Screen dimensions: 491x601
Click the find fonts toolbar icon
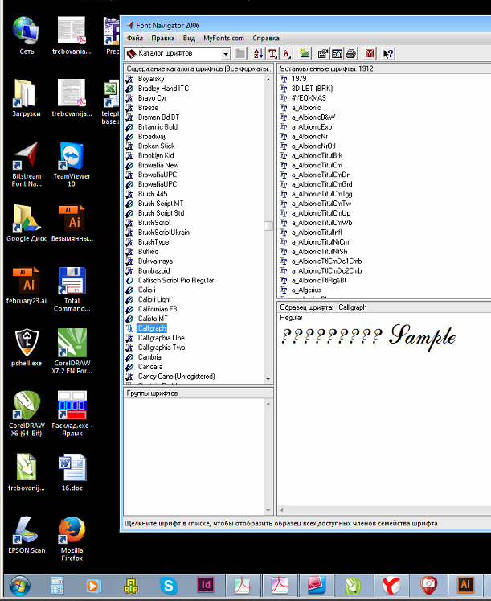337,54
